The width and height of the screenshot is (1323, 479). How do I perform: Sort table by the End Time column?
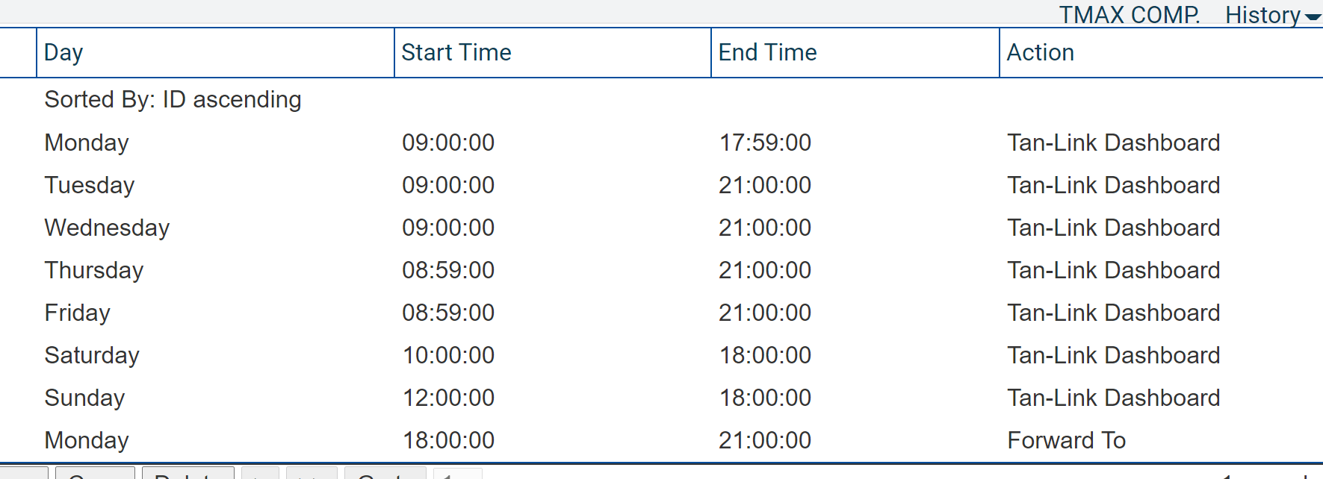766,52
